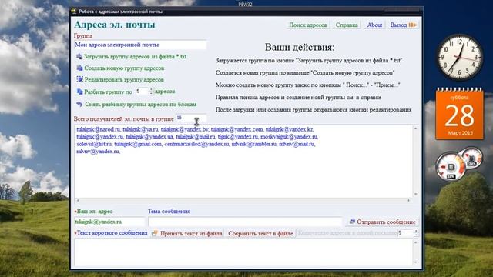493x277 pixels.
Task: Click the 'Адреса эл. почты' title
Action: click(115, 25)
